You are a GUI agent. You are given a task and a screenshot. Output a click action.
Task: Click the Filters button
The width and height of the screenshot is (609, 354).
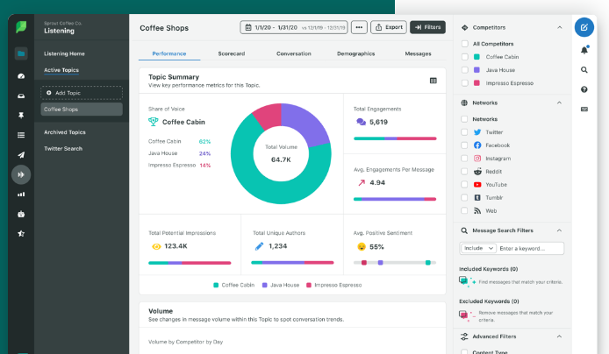point(427,27)
